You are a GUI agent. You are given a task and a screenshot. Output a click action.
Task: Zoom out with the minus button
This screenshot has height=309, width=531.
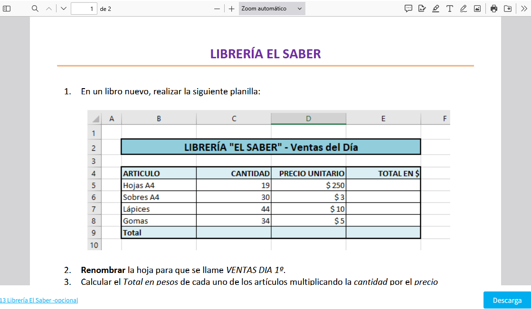pyautogui.click(x=217, y=9)
